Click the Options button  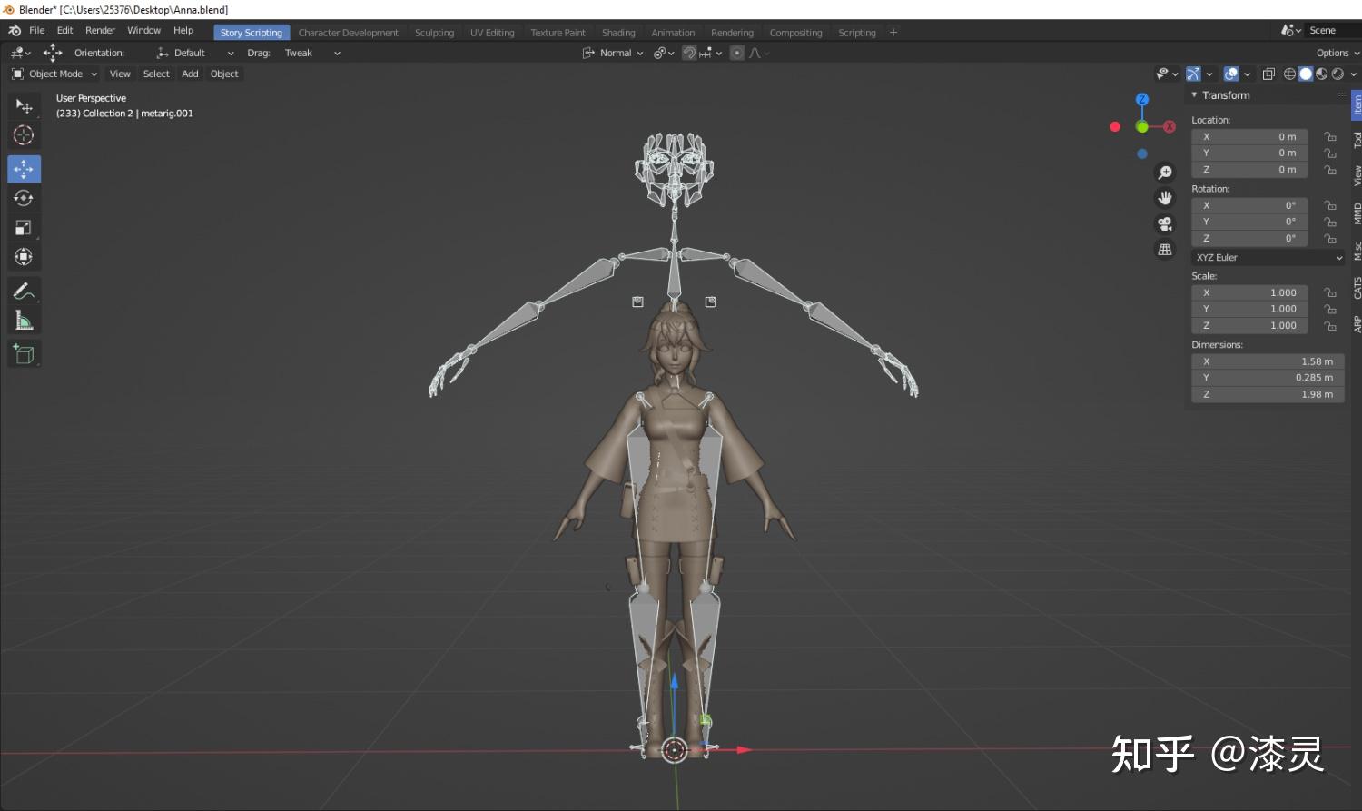click(1331, 52)
